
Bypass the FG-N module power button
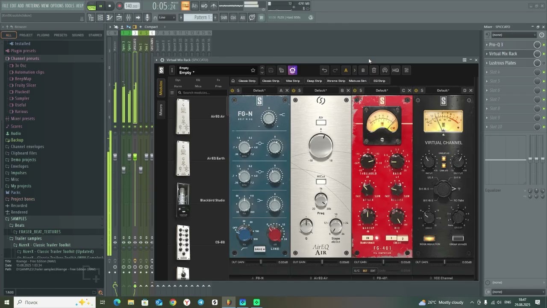(232, 91)
